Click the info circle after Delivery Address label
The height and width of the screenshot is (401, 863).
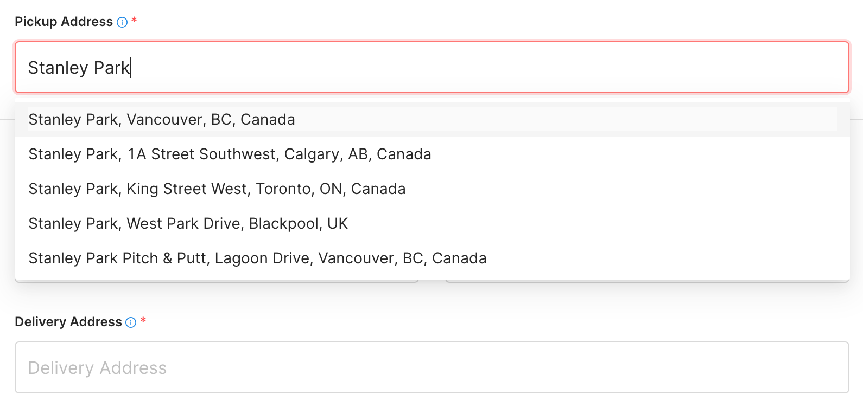130,322
